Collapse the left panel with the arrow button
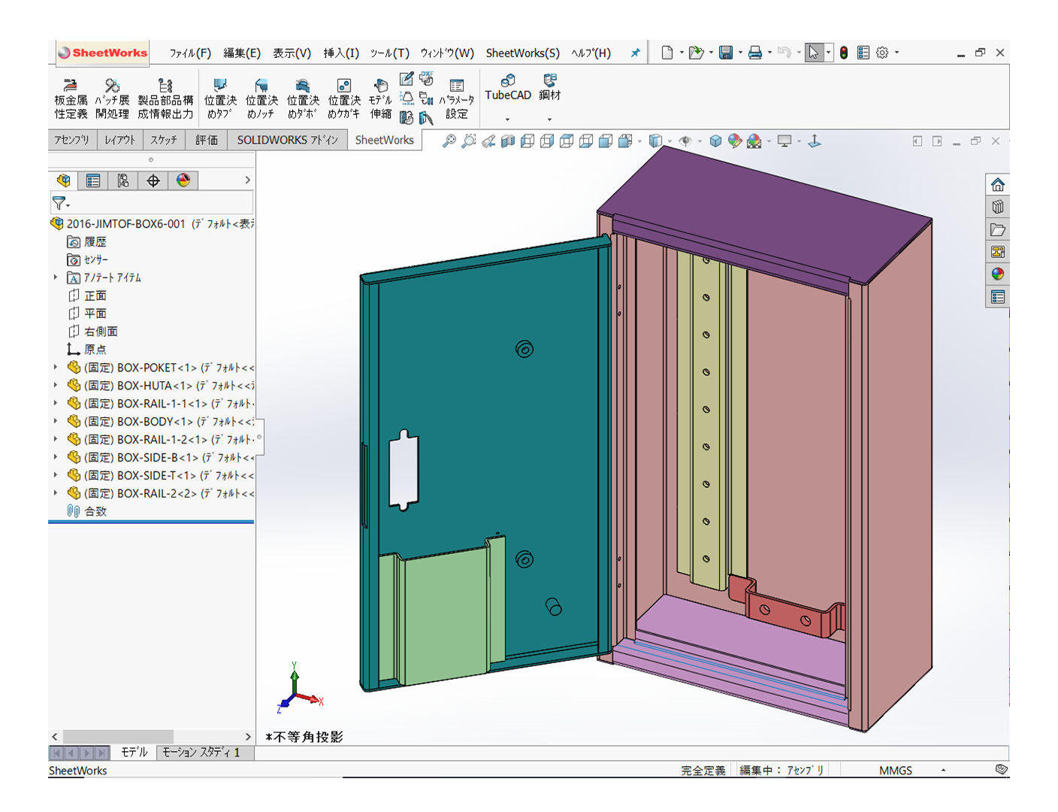The height and width of the screenshot is (812, 1058). (917, 141)
